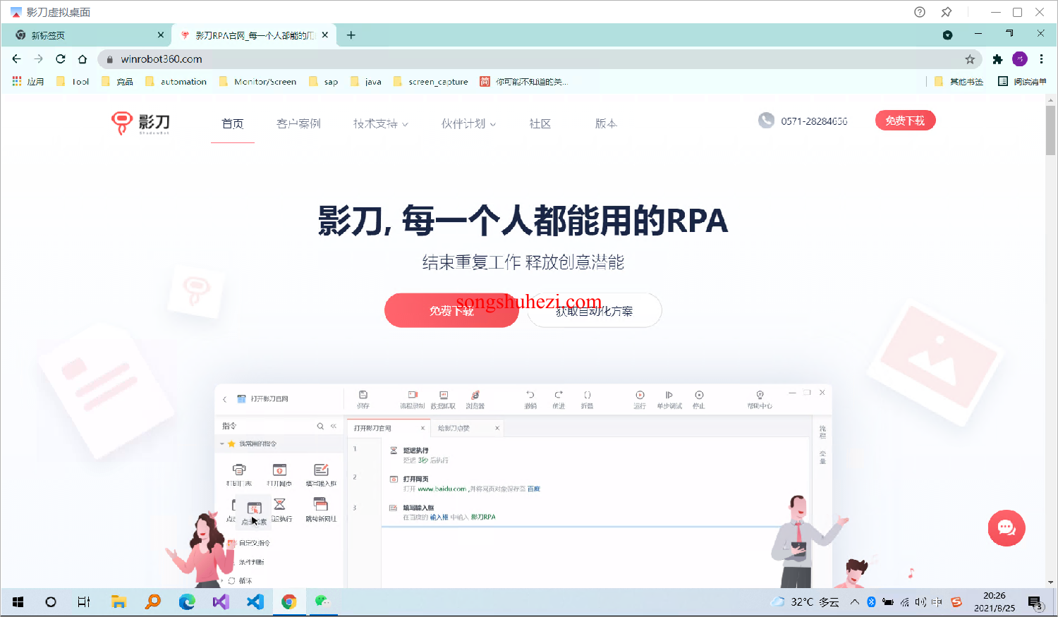This screenshot has width=1058, height=617.
Task: Open the Monitor/Screen bookmark folder
Action: pyautogui.click(x=258, y=82)
